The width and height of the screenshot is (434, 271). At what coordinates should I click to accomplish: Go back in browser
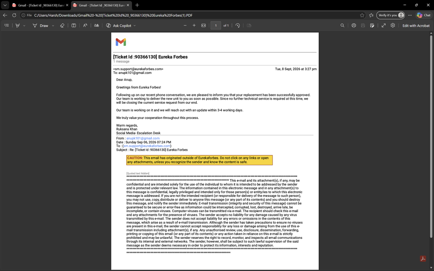[x=5, y=15]
